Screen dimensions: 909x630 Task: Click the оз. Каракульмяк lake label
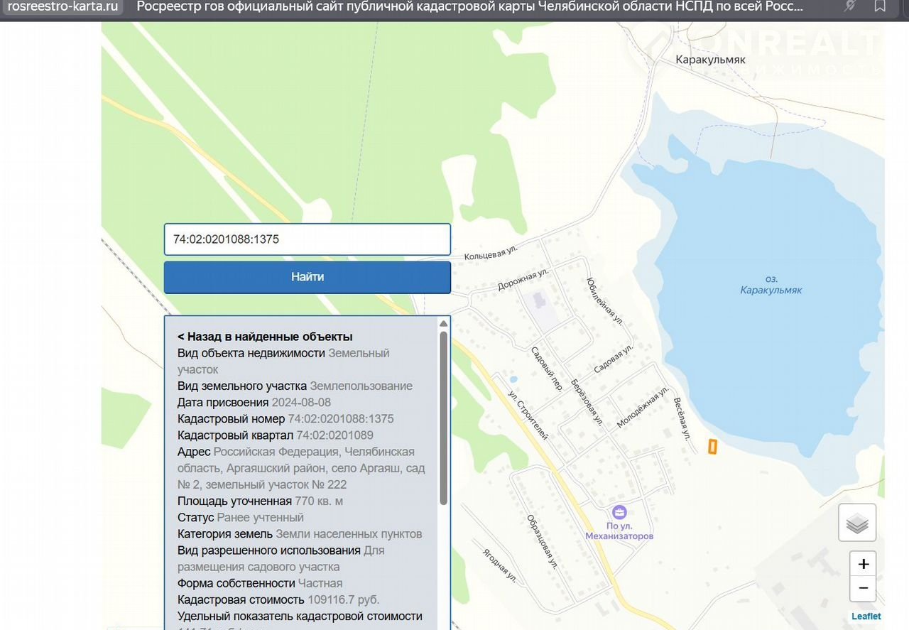tap(771, 285)
